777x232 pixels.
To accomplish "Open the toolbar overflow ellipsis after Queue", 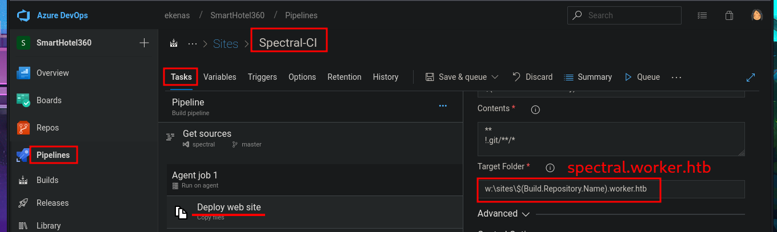I will [676, 77].
